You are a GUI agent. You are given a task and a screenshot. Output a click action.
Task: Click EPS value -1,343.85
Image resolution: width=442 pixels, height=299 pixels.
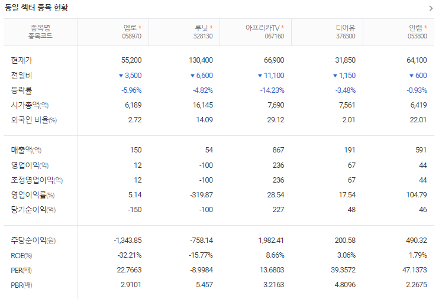(128, 240)
